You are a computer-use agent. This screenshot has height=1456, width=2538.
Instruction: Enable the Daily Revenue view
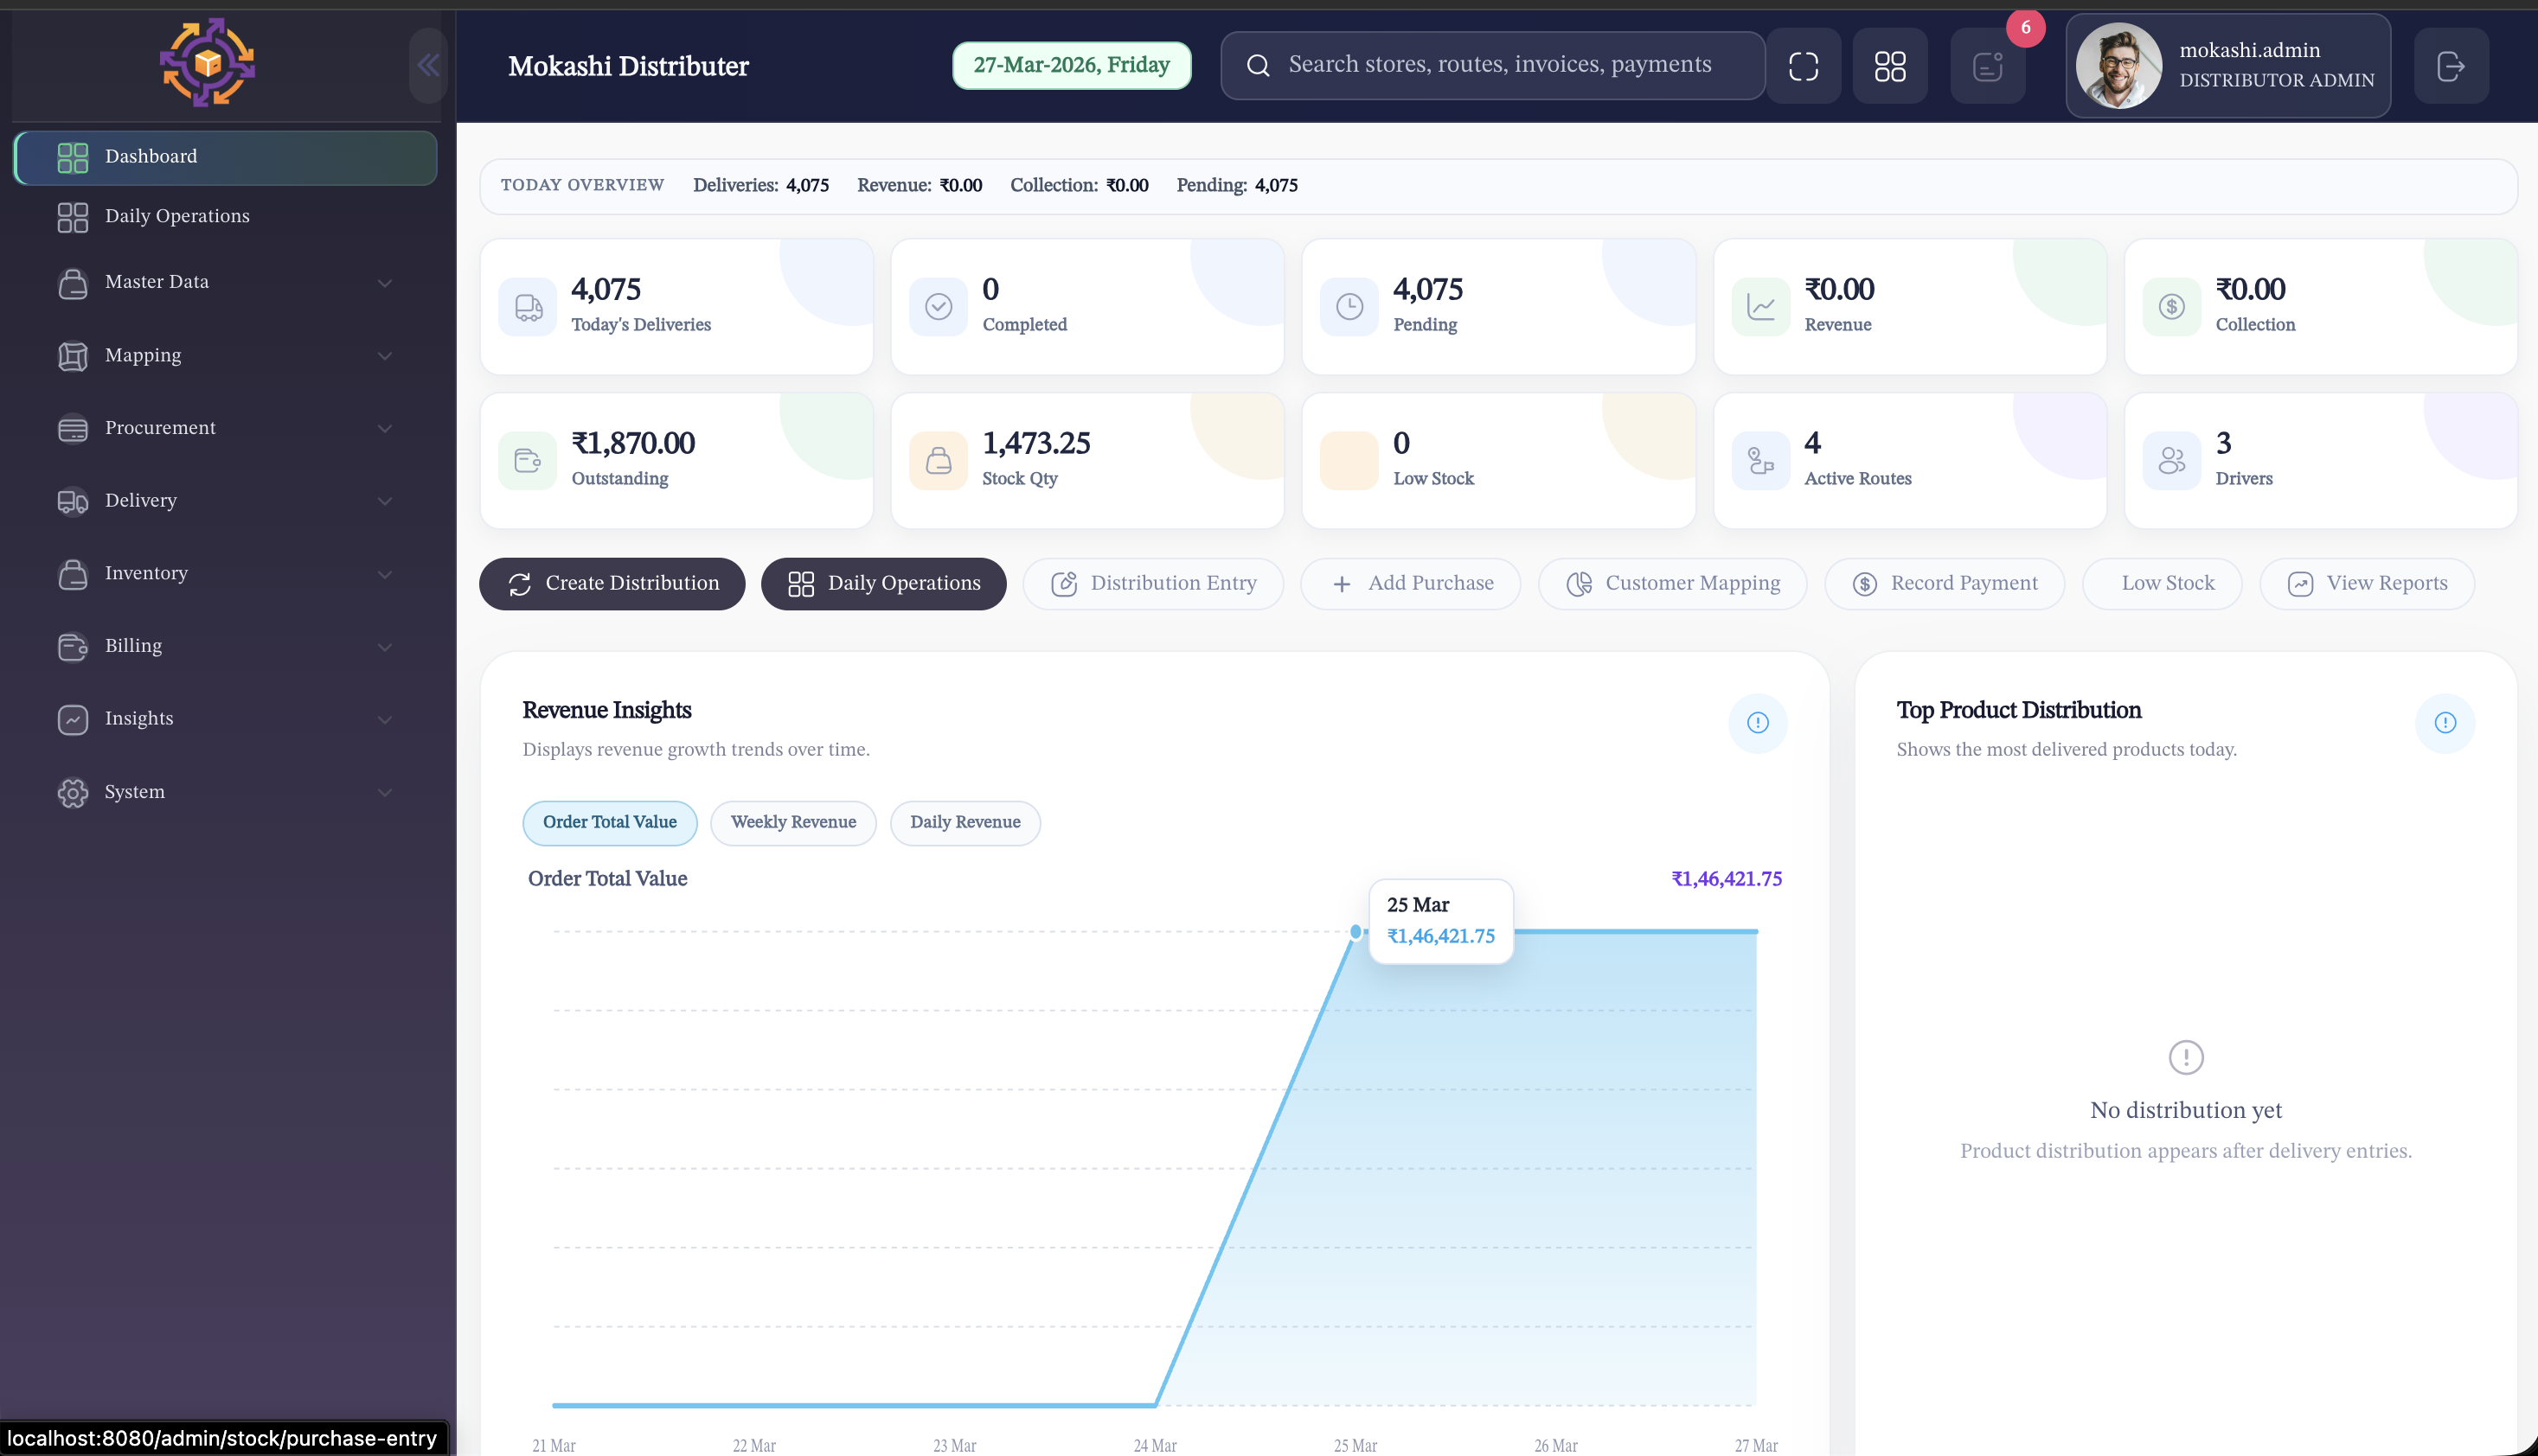click(x=965, y=822)
